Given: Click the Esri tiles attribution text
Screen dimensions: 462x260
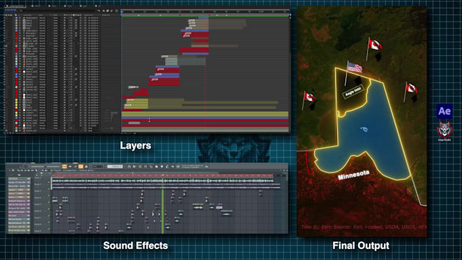Looking at the screenshot, I should coord(363,227).
